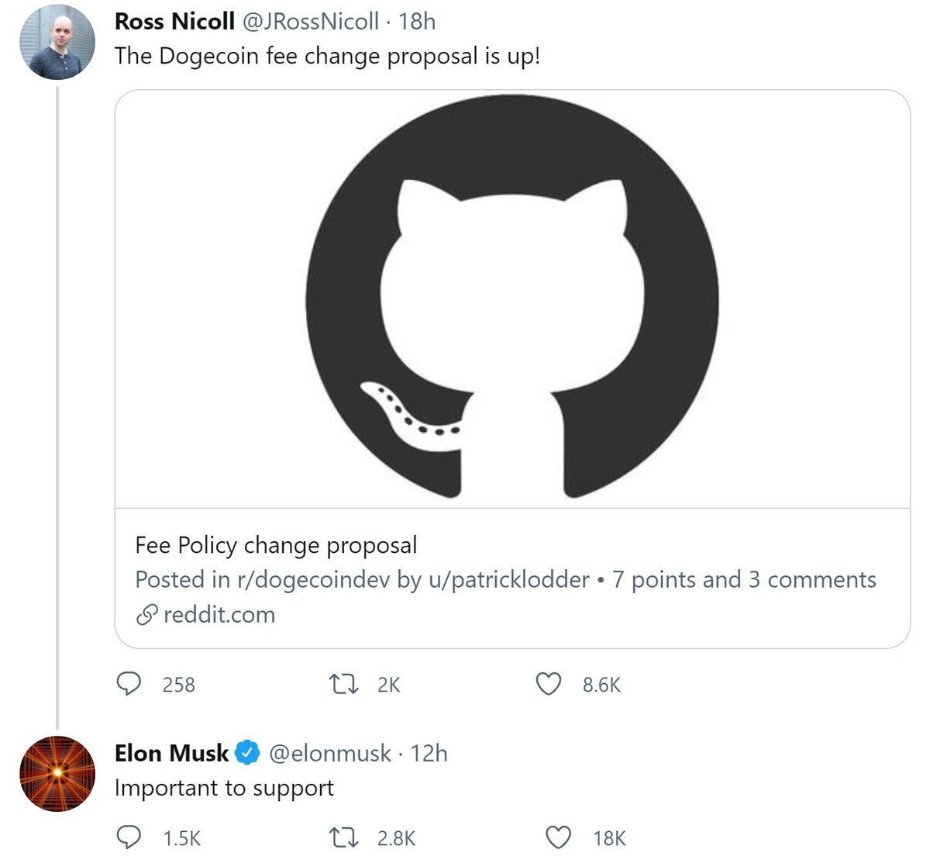Image resolution: width=930 pixels, height=863 pixels.
Task: Click the 8.6K likes count
Action: pyautogui.click(x=602, y=684)
